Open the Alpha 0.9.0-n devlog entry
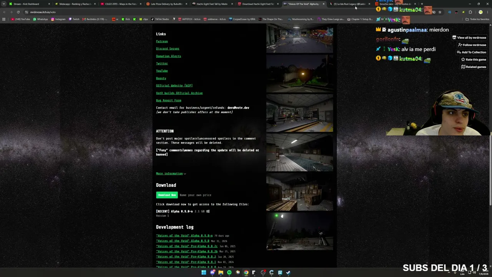The height and width of the screenshot is (277, 492). [184, 235]
